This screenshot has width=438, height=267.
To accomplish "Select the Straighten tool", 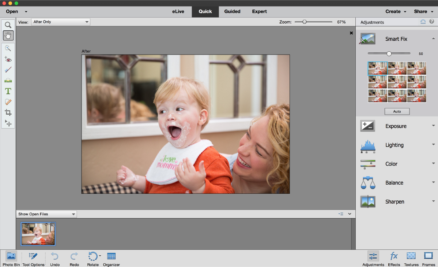I will tap(8, 80).
